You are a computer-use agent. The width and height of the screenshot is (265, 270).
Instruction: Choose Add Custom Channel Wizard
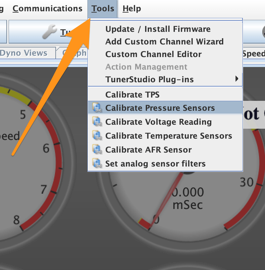coord(165,41)
